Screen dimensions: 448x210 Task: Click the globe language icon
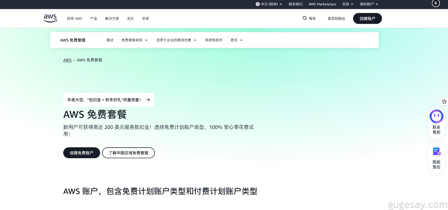click(x=257, y=4)
